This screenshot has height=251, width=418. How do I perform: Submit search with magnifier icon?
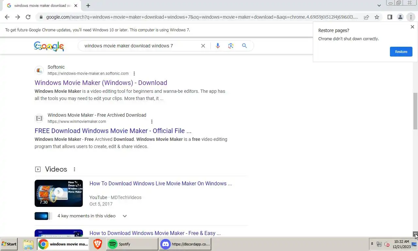point(244,46)
